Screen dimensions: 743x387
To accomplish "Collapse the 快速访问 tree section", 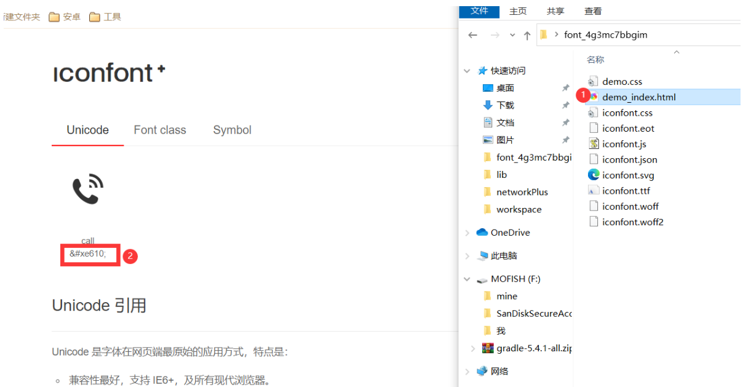I will (x=466, y=70).
